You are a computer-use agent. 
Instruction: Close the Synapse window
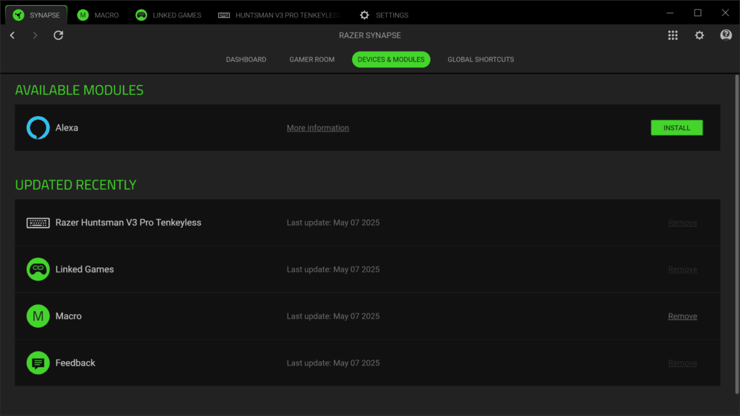(726, 13)
